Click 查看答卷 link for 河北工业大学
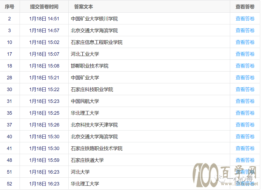This screenshot has width=261, height=190. coord(245,54)
